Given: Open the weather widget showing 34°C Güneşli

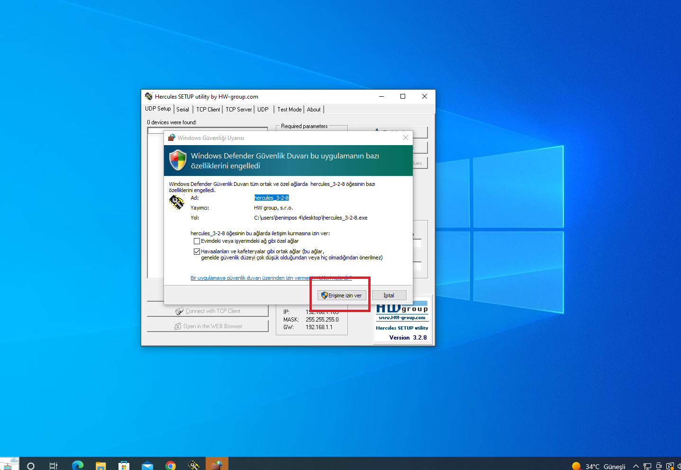Looking at the screenshot, I should (x=599, y=466).
